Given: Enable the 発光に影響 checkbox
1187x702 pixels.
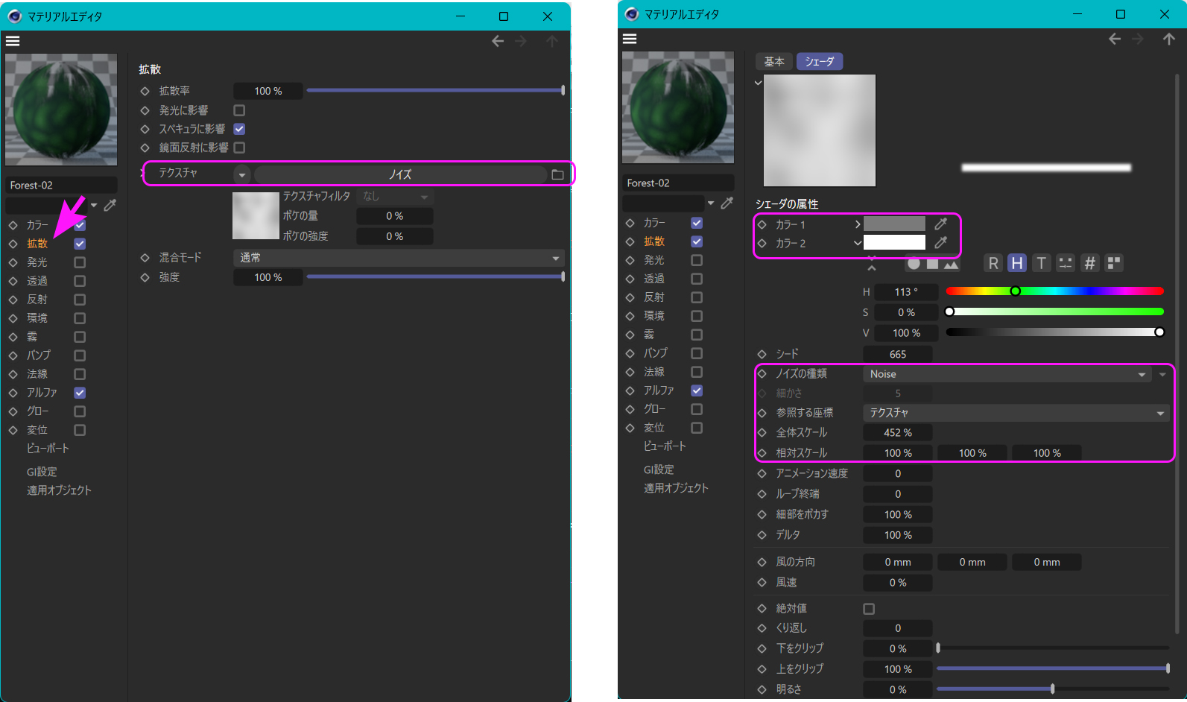Looking at the screenshot, I should [239, 110].
